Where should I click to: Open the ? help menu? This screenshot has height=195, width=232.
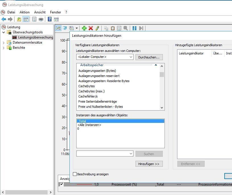click(66, 12)
